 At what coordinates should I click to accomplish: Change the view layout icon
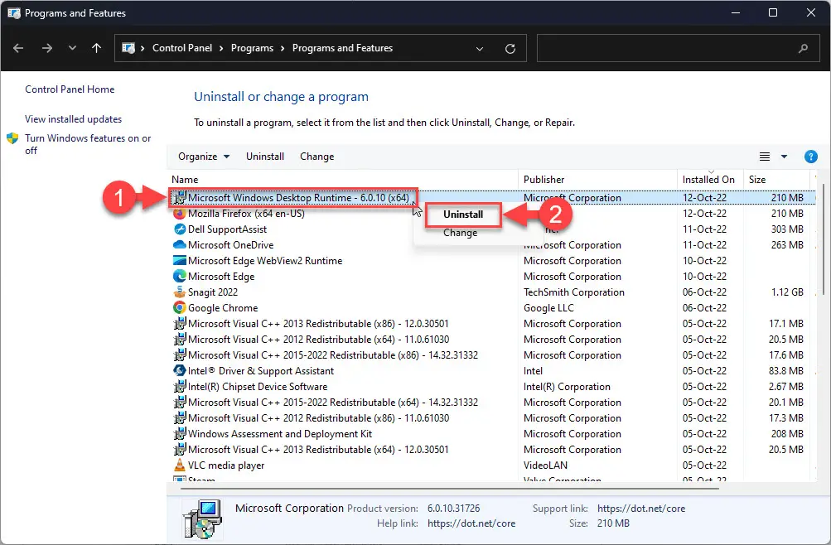[x=764, y=157]
